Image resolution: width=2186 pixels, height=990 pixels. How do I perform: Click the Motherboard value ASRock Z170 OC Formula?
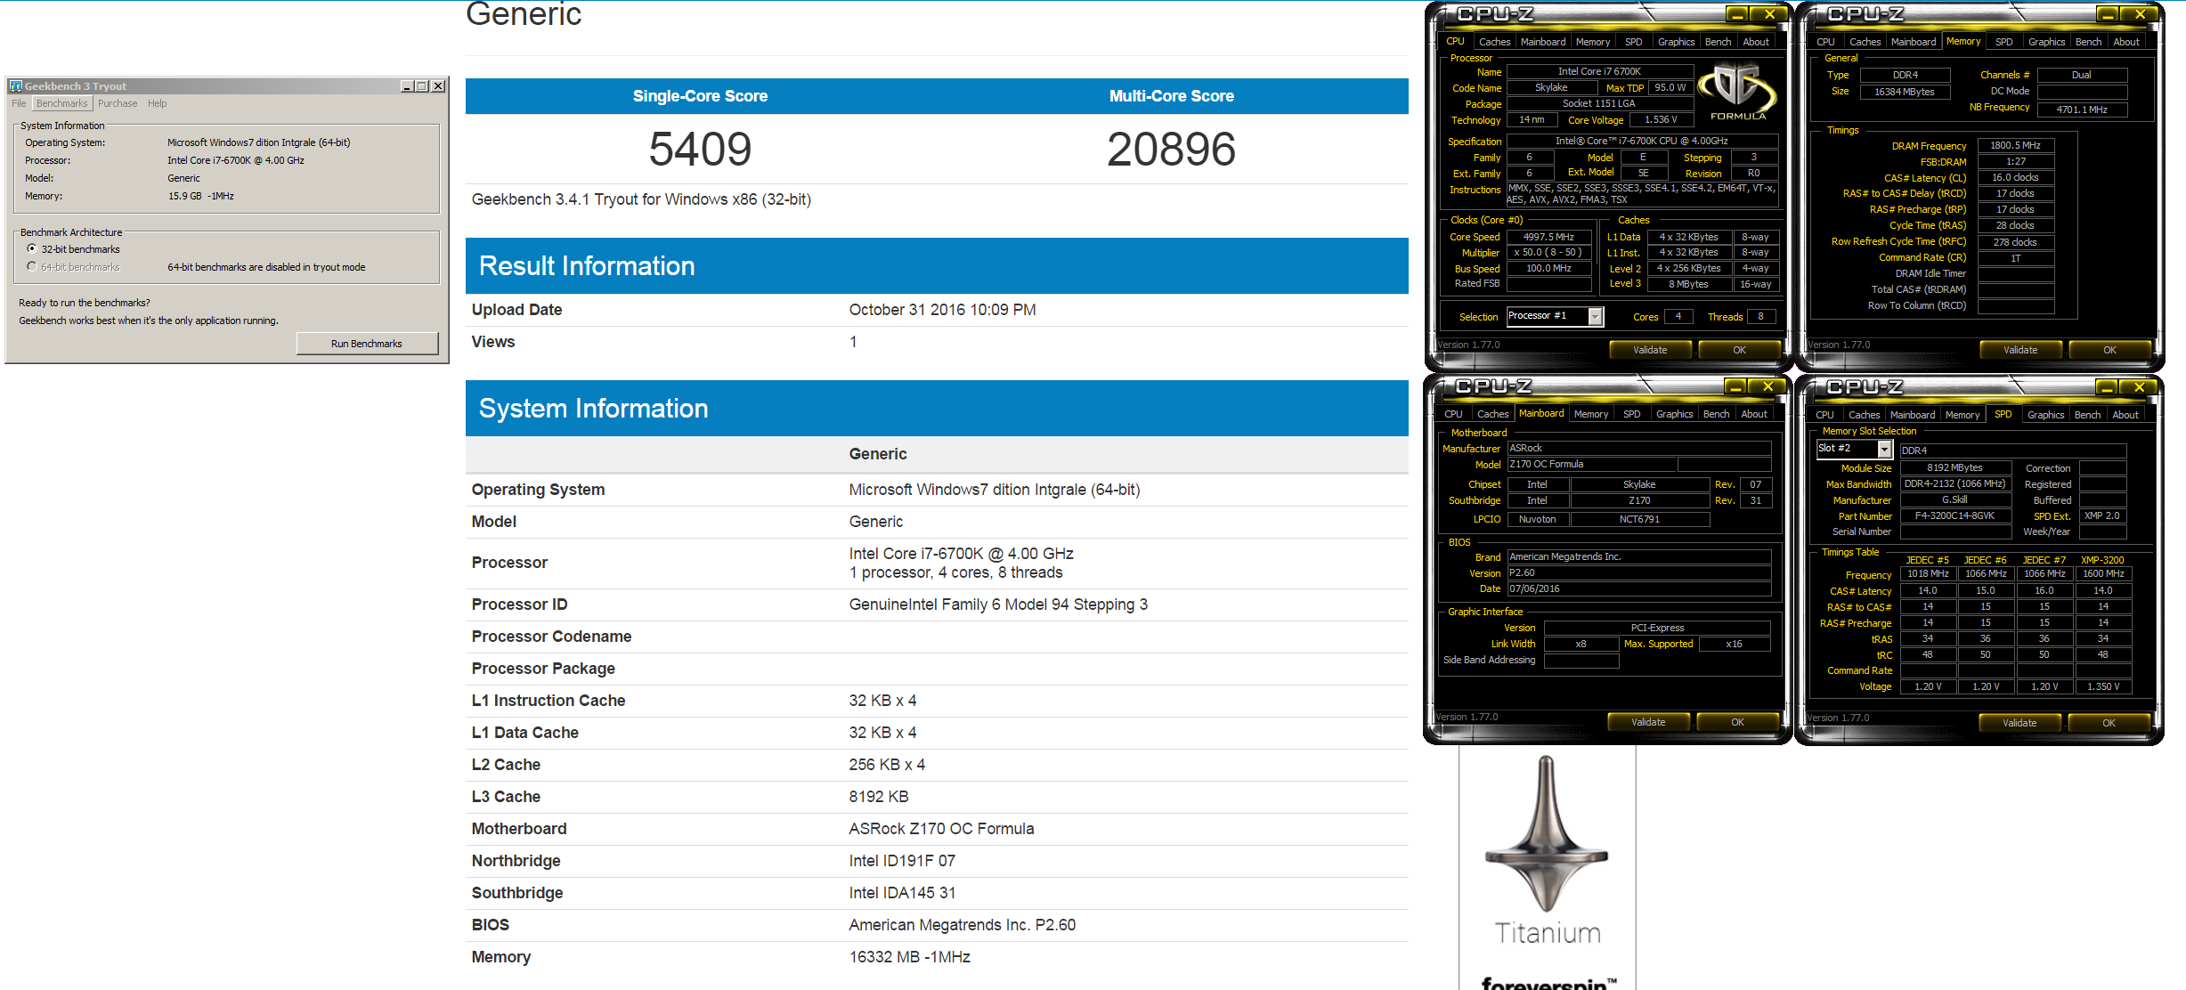(941, 829)
